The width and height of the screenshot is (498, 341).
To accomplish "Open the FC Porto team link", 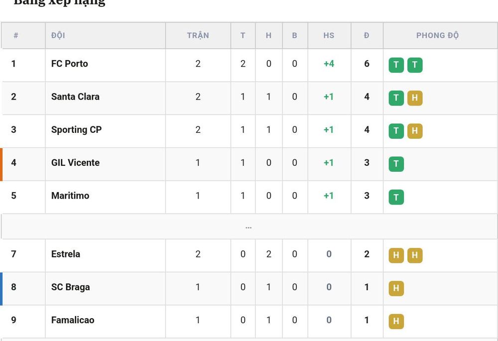I will point(70,64).
